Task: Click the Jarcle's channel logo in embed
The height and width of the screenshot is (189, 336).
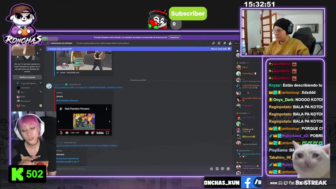Action: point(61,109)
